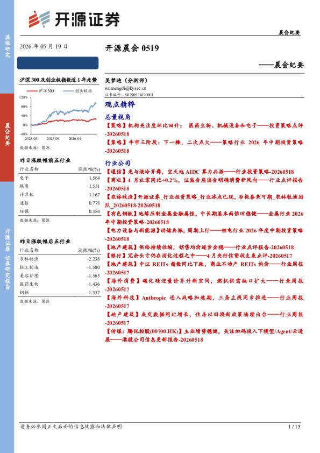Click the analyst name 吴梦迪（分析师）

pyautogui.click(x=126, y=80)
